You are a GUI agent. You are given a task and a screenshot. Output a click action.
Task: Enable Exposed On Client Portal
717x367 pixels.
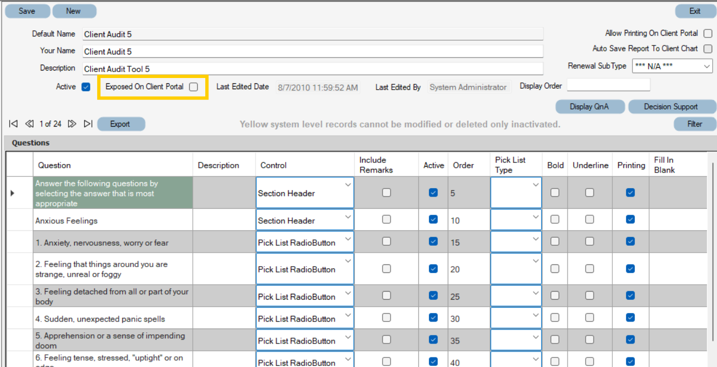(193, 87)
